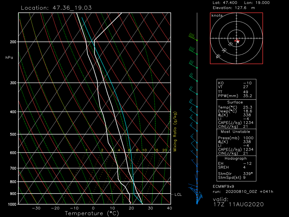Click the 45 knot ring label
289x217 pixels.
[x=218, y=56]
